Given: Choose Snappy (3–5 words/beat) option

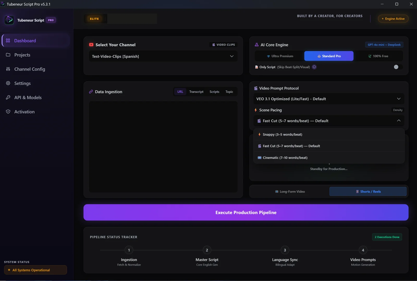Looking at the screenshot, I should [x=329, y=135].
